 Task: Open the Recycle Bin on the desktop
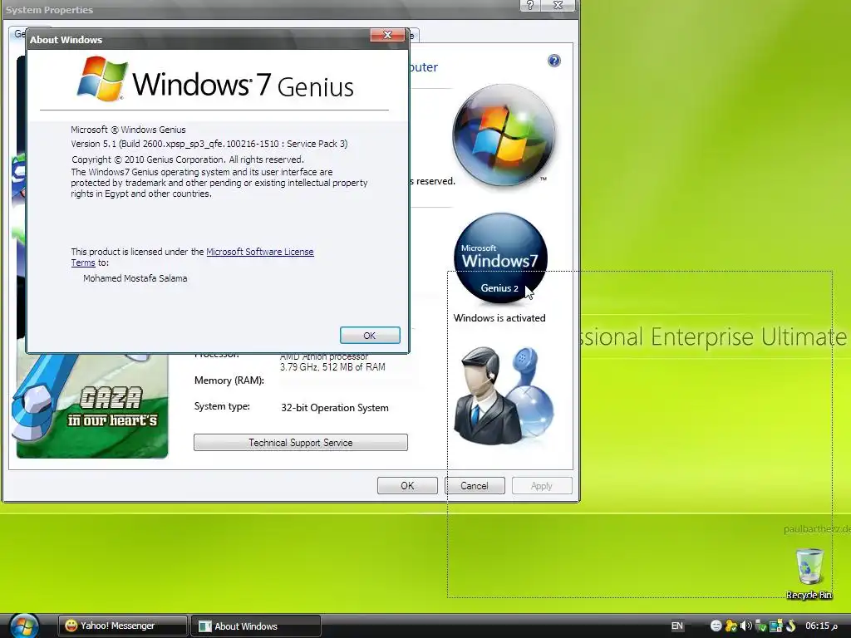tap(809, 573)
